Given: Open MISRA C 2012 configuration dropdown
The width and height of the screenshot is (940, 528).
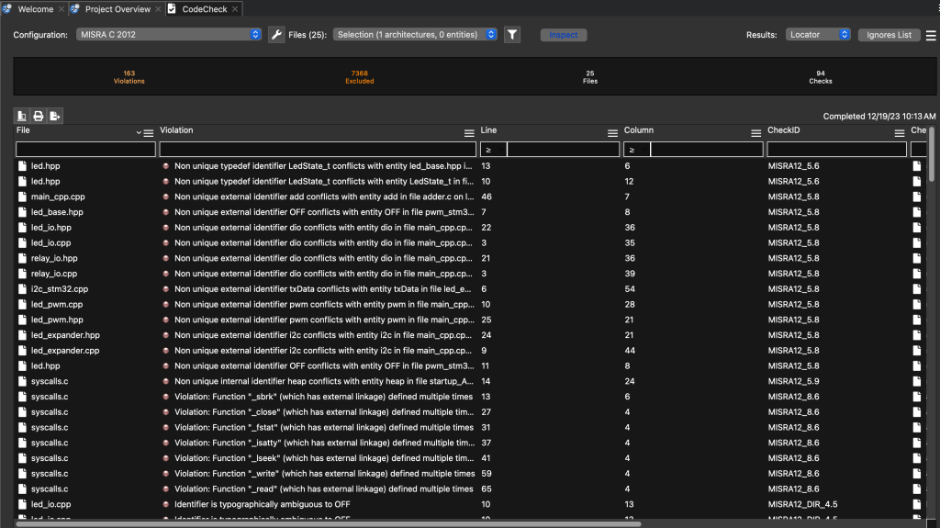Looking at the screenshot, I should pos(169,35).
